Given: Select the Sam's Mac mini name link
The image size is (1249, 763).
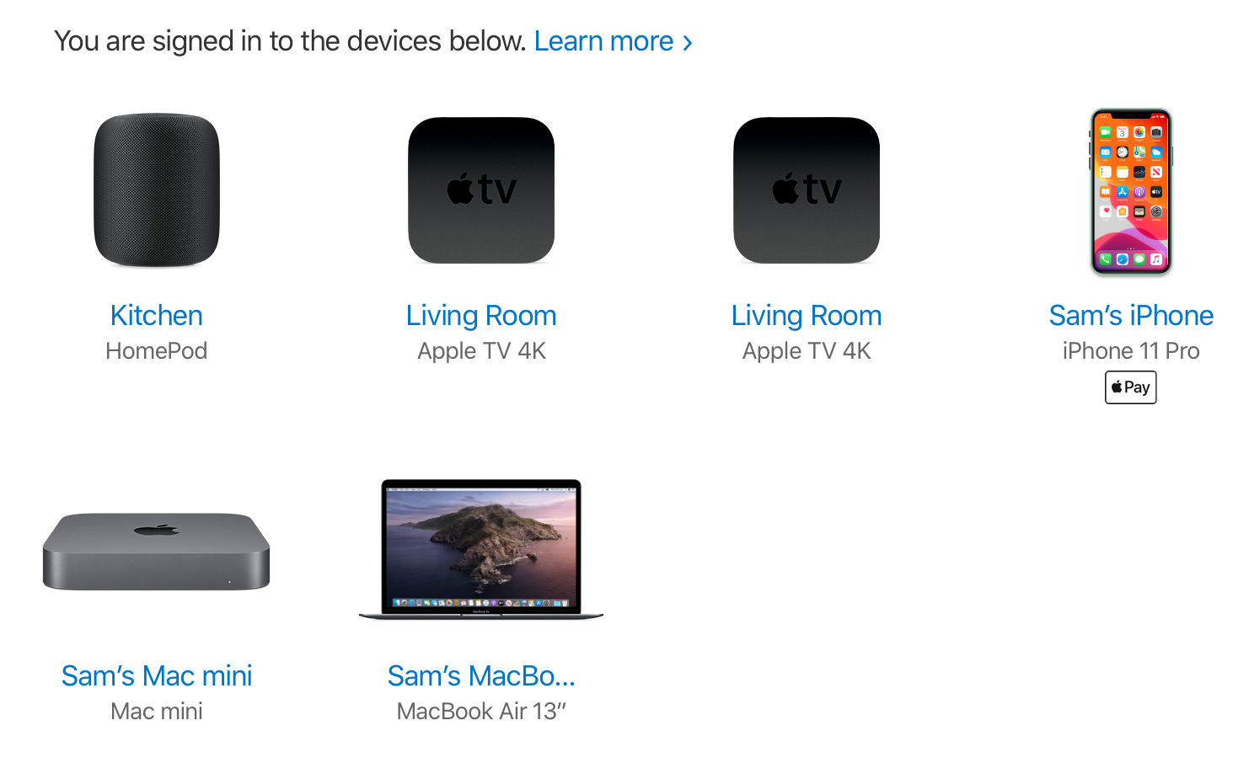Looking at the screenshot, I should click(157, 676).
